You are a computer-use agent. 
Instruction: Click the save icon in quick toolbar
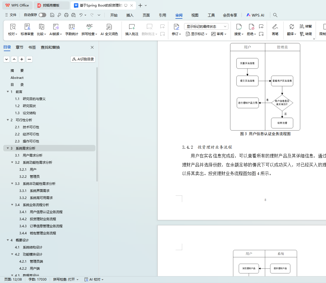(x=52, y=15)
